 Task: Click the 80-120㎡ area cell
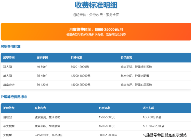coord(42,85)
